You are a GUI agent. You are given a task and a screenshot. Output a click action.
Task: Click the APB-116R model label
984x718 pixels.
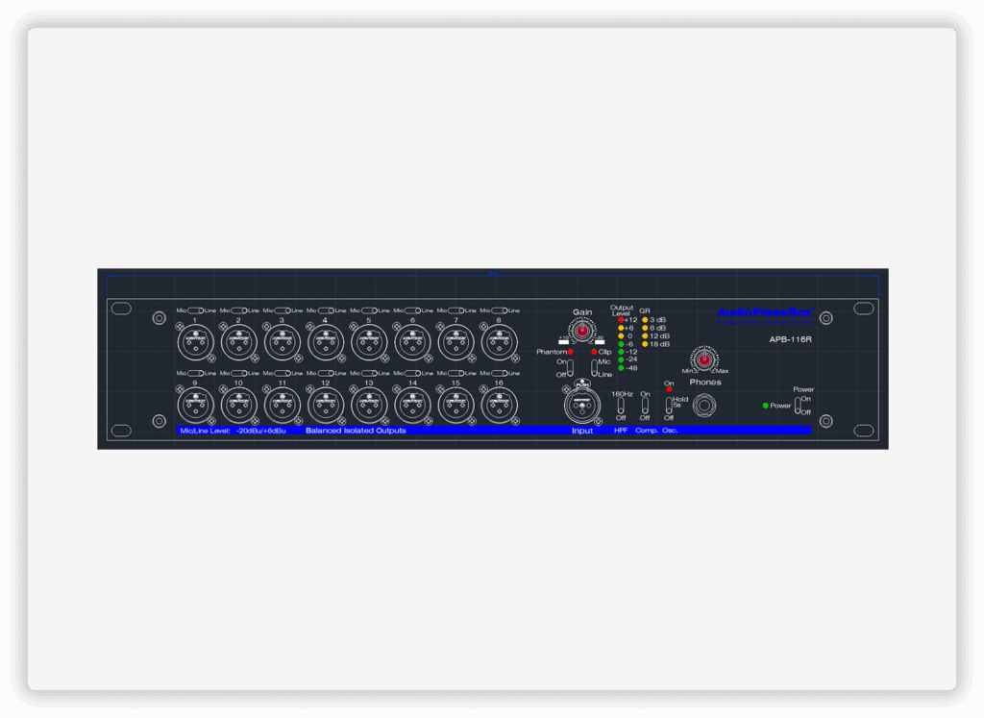791,339
